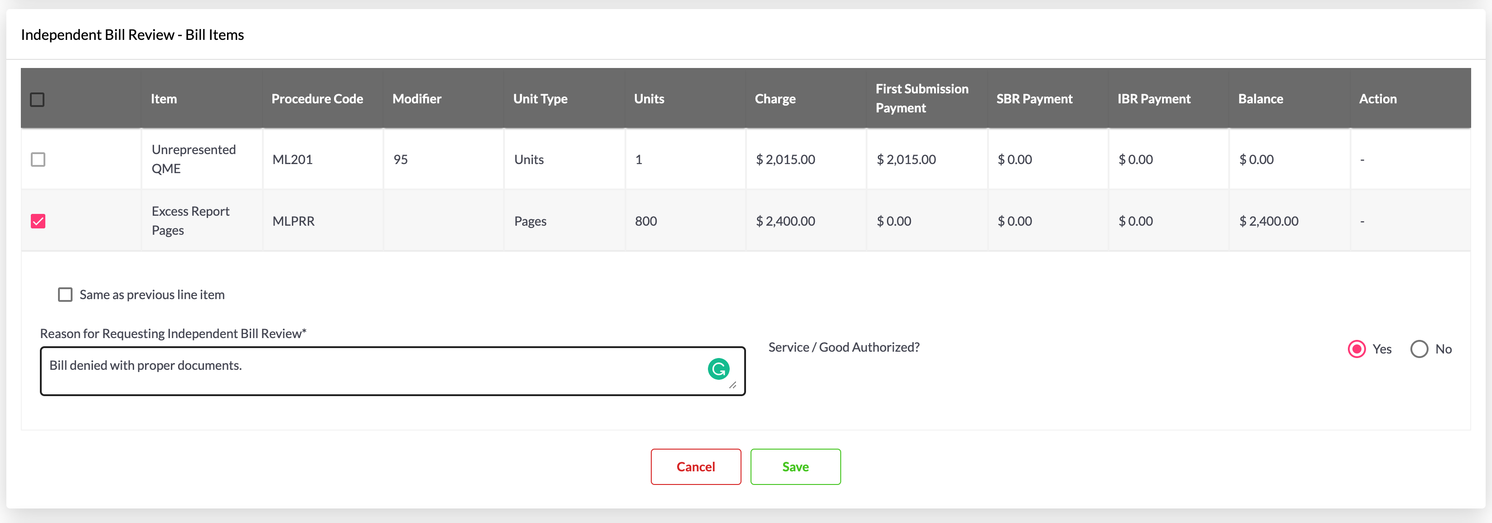Select Yes for Service / Good Authorized
Screen dimensions: 1492x523
(1356, 349)
